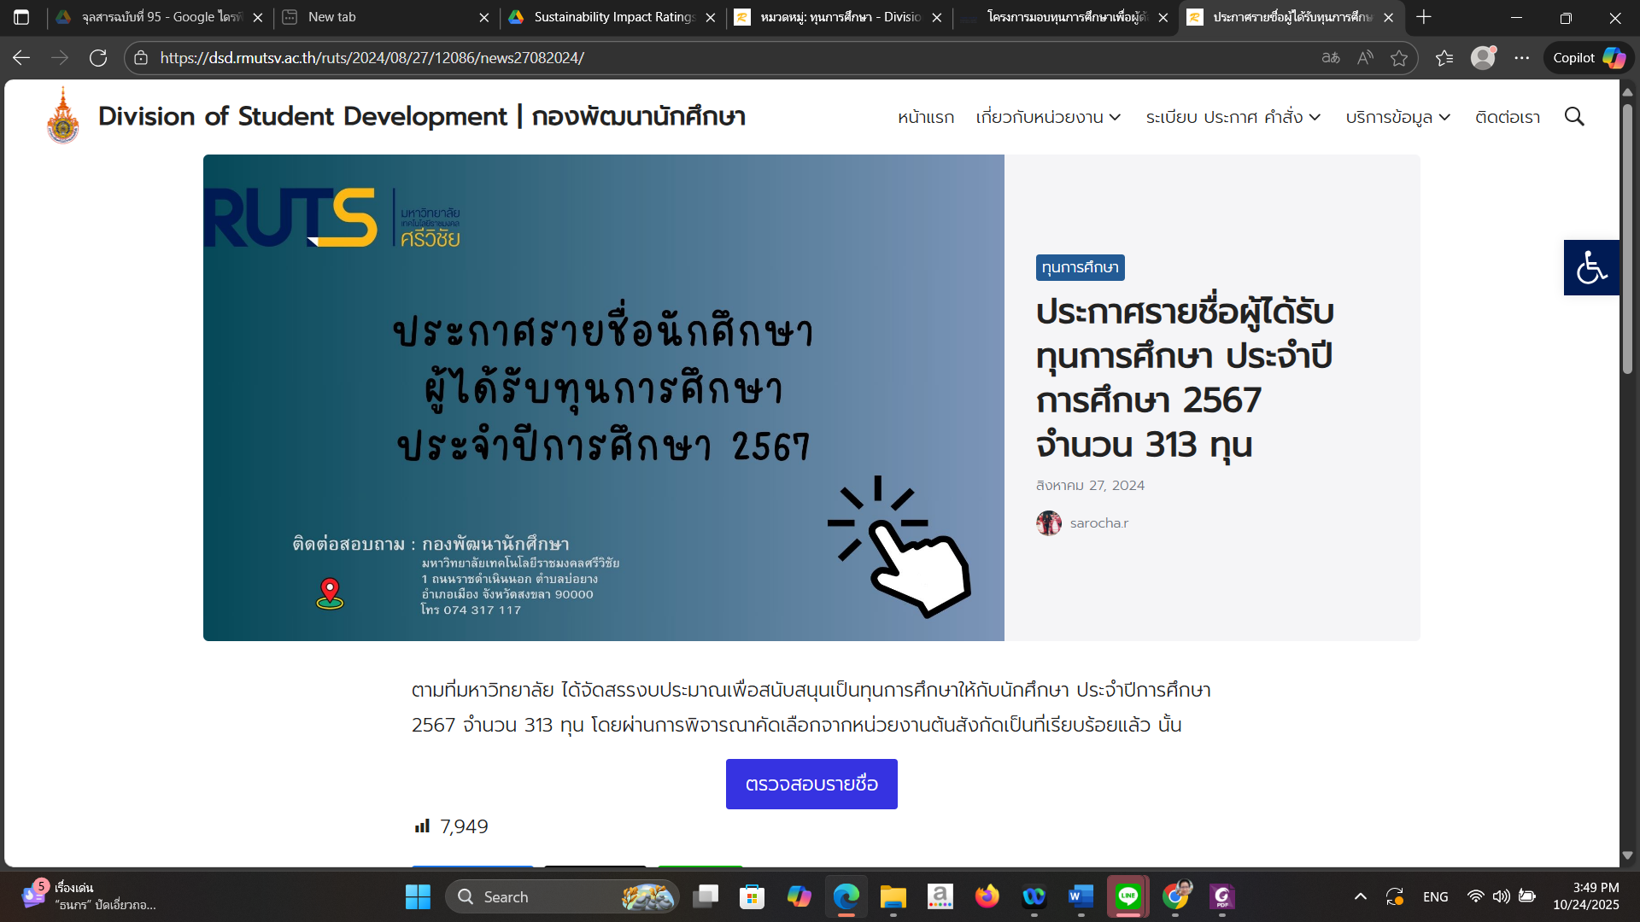This screenshot has width=1640, height=922.
Task: Go to หน้าแรก menu item
Action: (925, 117)
